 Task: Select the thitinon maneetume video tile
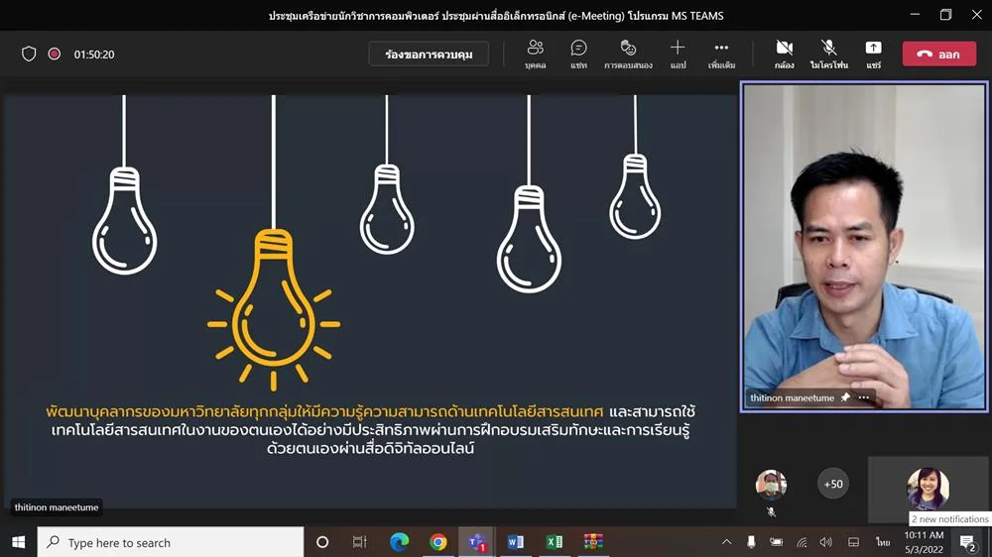pyautogui.click(x=864, y=247)
